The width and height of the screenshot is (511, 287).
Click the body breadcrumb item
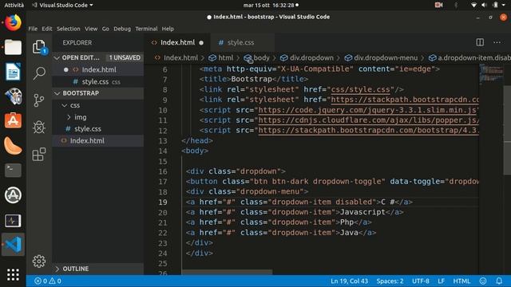257,58
